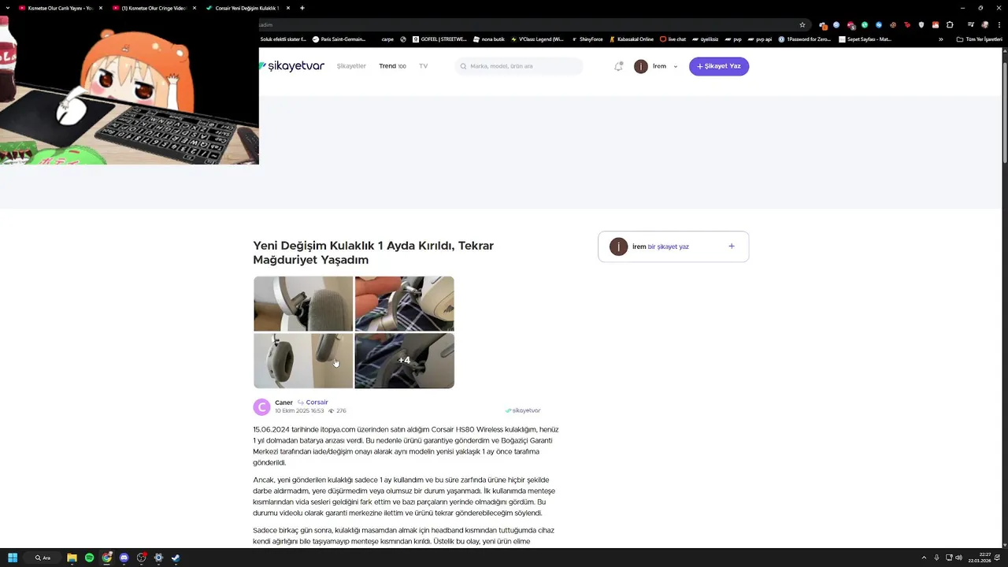Open the Windows Start menu
This screenshot has height=567, width=1008.
point(13,558)
